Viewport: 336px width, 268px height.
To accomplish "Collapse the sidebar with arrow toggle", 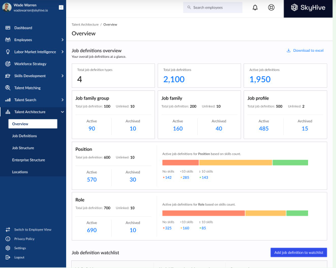I will (61, 7).
